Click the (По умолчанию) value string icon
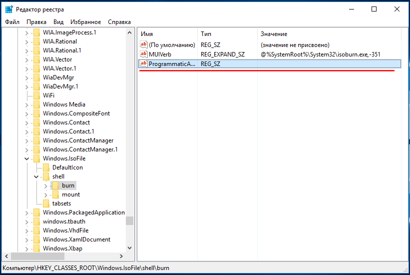 (x=143, y=45)
